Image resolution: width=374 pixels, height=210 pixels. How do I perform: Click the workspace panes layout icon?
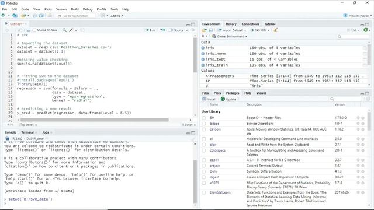click(x=103, y=16)
